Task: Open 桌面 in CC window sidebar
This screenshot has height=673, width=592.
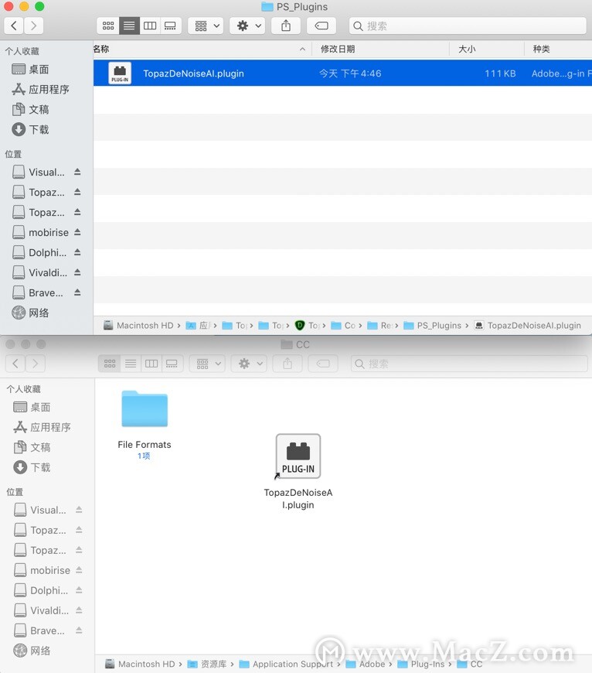Action: pos(32,407)
